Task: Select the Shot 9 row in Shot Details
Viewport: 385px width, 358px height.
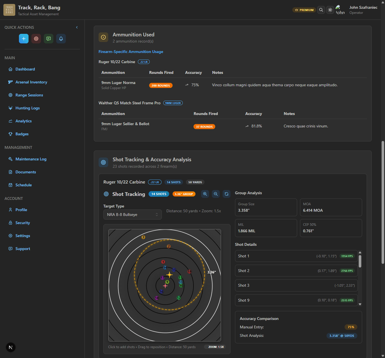Action: (x=296, y=300)
